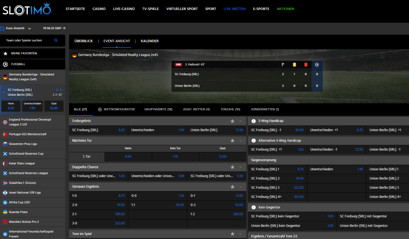
Task: Click the Germany flag next to Bundesliga sidebar entry
Action: (5, 77)
